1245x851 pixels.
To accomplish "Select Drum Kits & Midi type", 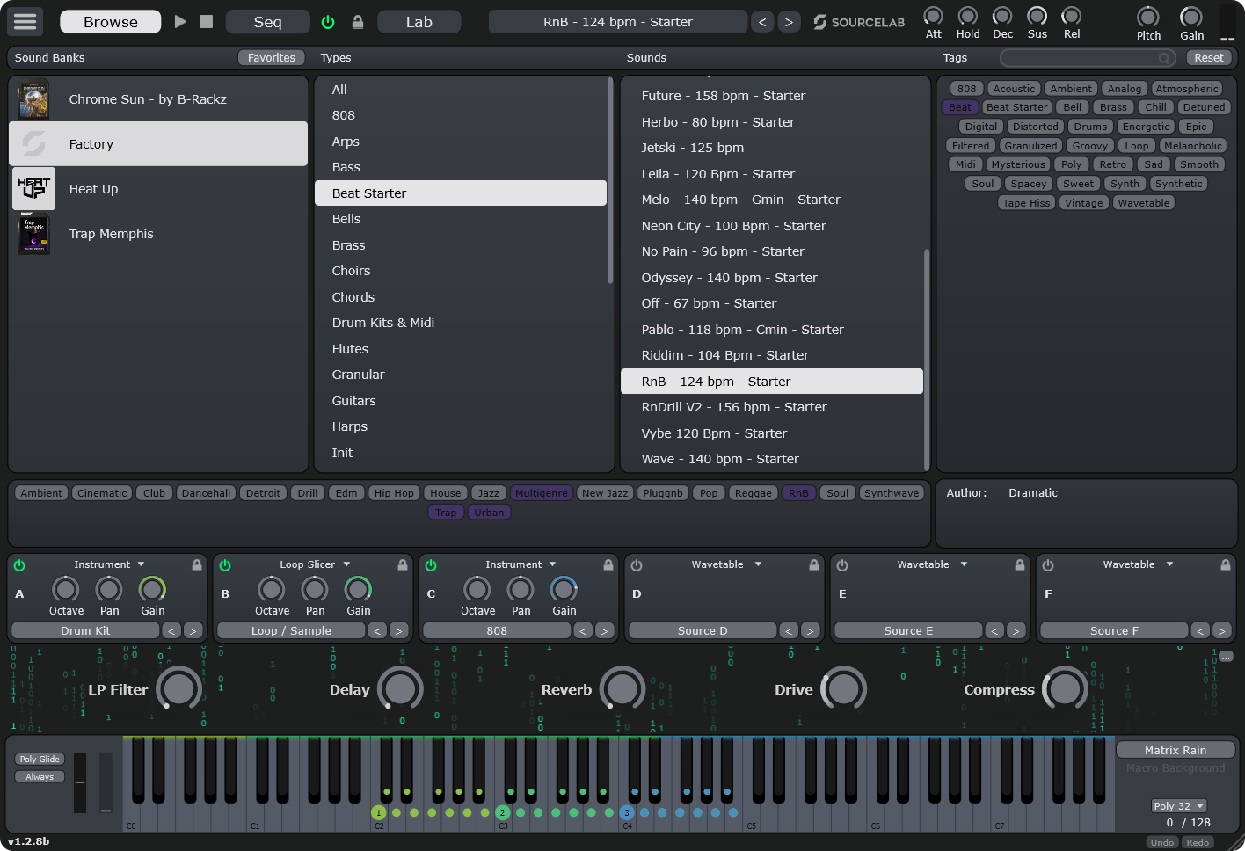I will point(383,323).
